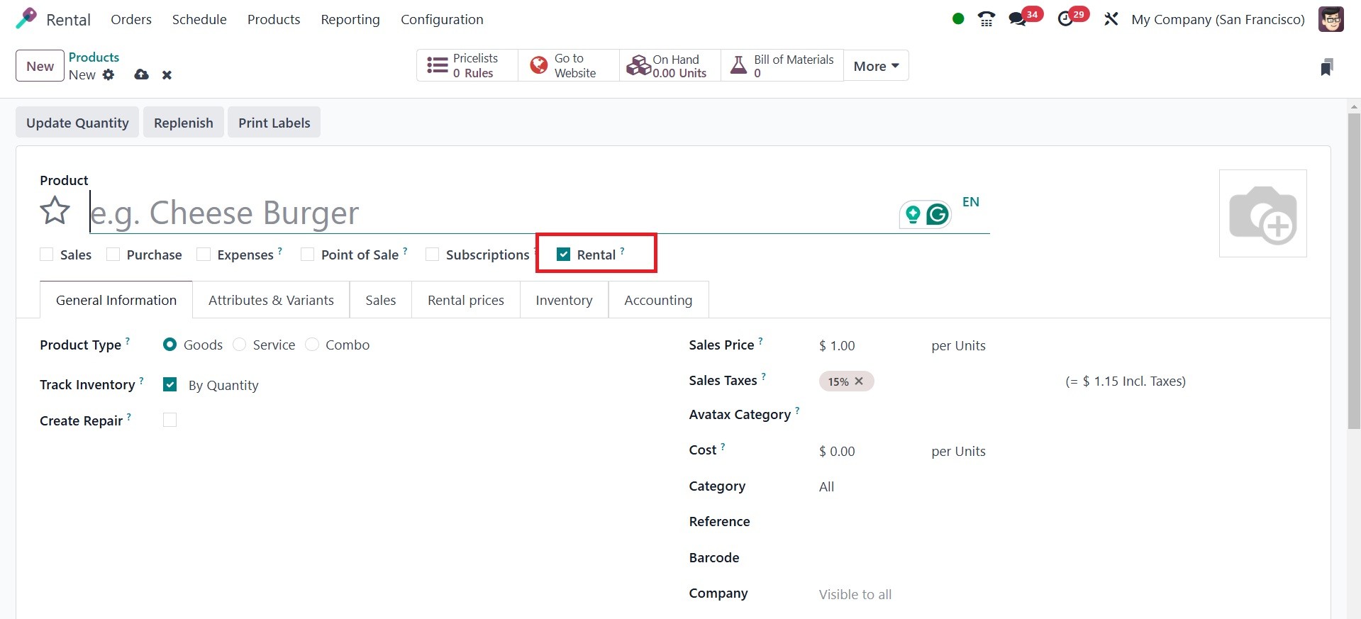Tick the Create Repair checkbox
The width and height of the screenshot is (1361, 619).
(170, 420)
